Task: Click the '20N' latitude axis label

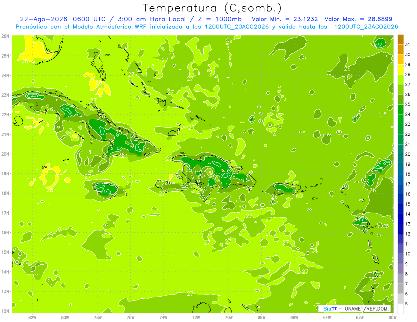Action: coord(5,154)
